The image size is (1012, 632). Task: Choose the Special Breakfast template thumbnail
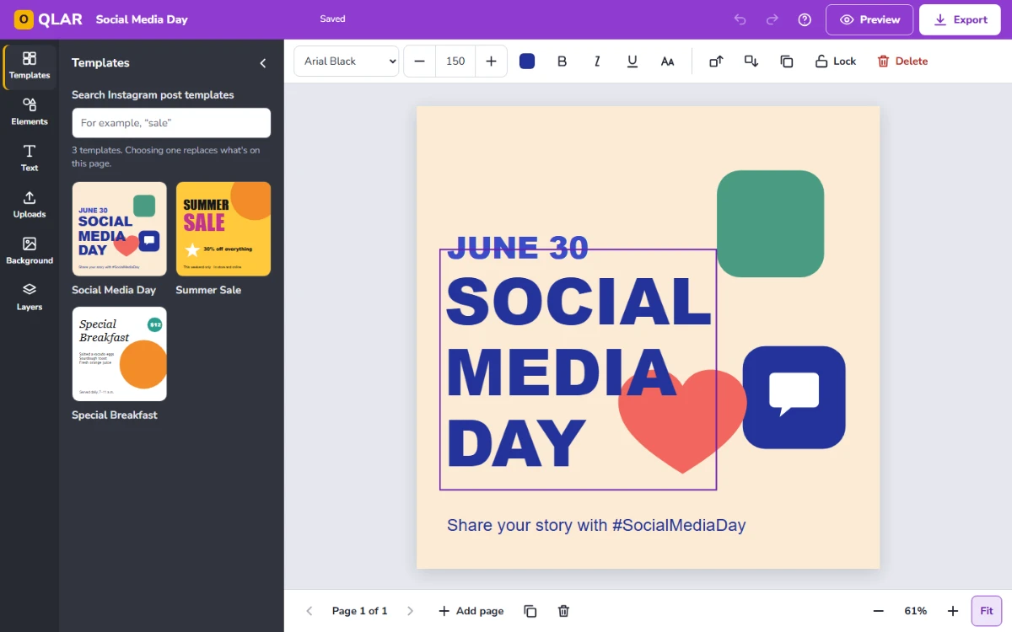click(119, 354)
